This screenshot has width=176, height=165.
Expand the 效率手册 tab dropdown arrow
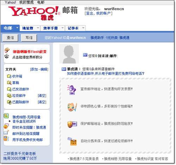(x=63, y=28)
